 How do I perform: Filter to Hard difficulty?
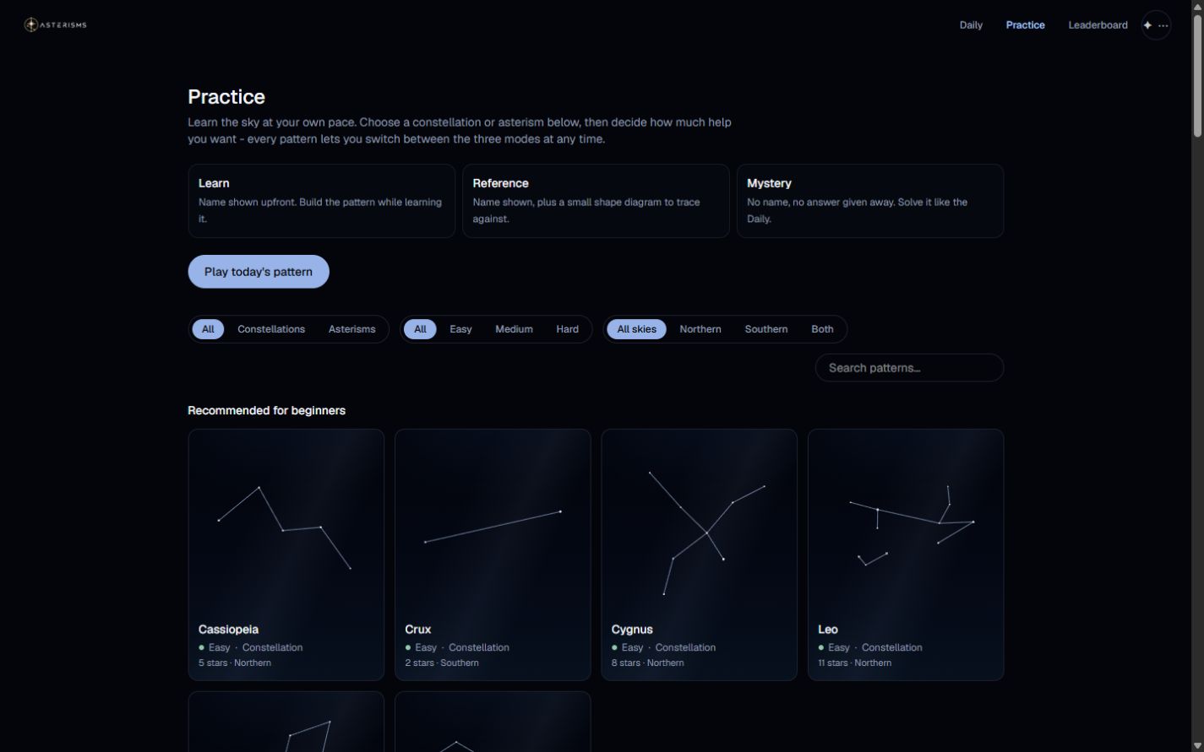pyautogui.click(x=567, y=329)
